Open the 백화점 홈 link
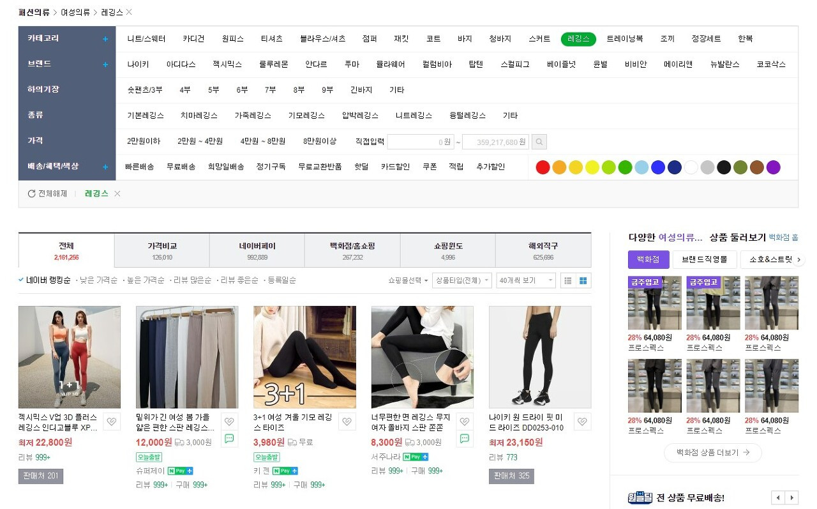 pos(783,238)
